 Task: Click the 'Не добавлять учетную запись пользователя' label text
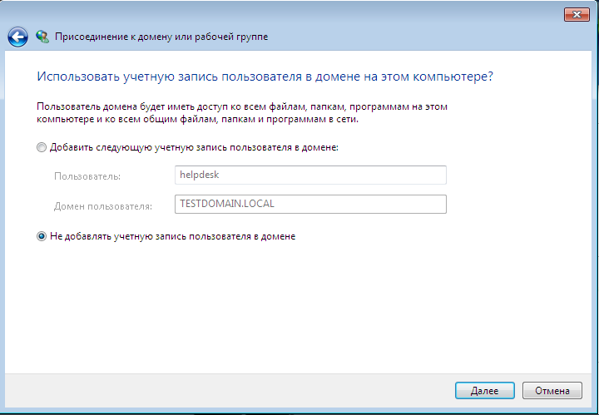click(172, 236)
